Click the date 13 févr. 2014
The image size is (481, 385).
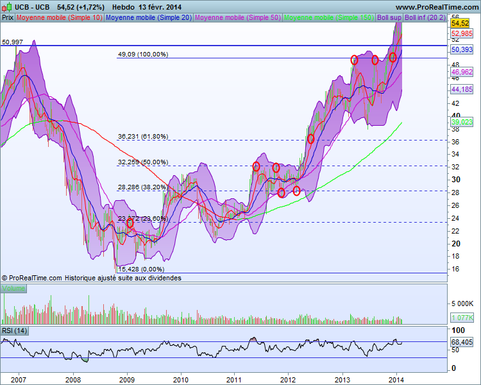tap(160, 7)
